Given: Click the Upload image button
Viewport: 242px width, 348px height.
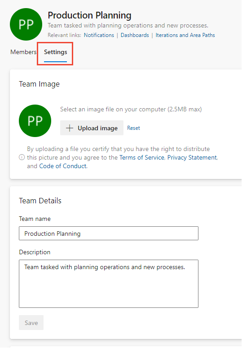Looking at the screenshot, I should [92, 128].
